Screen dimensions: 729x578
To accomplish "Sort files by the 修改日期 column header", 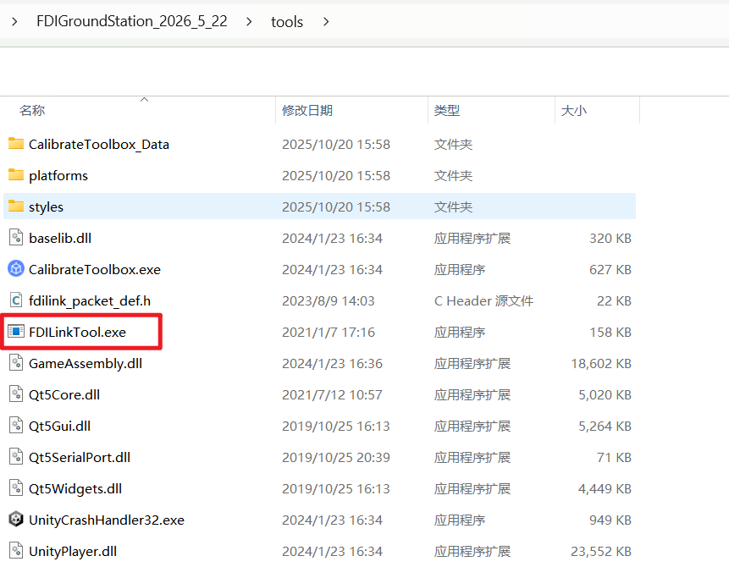I will click(307, 110).
